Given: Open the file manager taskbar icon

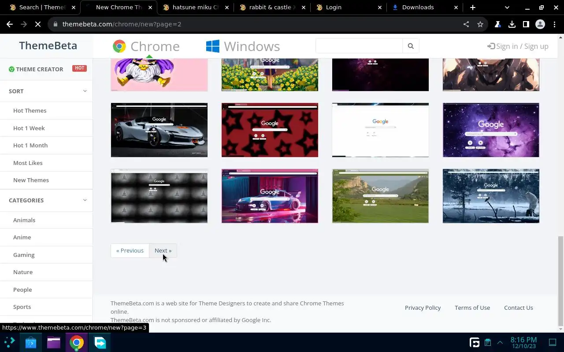Looking at the screenshot, I should (54, 342).
